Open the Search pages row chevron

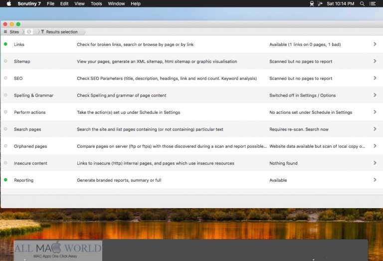[375, 129]
